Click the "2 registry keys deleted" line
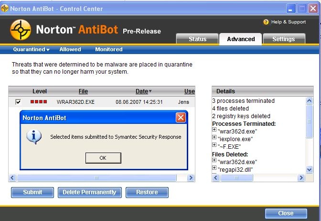This screenshot has height=221, width=321. coord(241,116)
